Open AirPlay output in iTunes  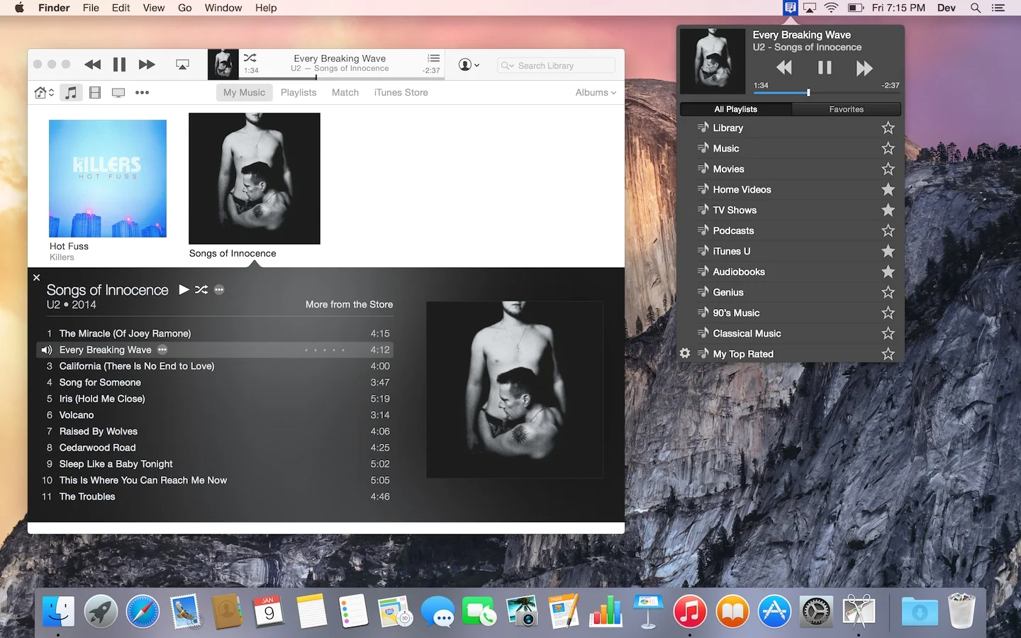pyautogui.click(x=182, y=65)
